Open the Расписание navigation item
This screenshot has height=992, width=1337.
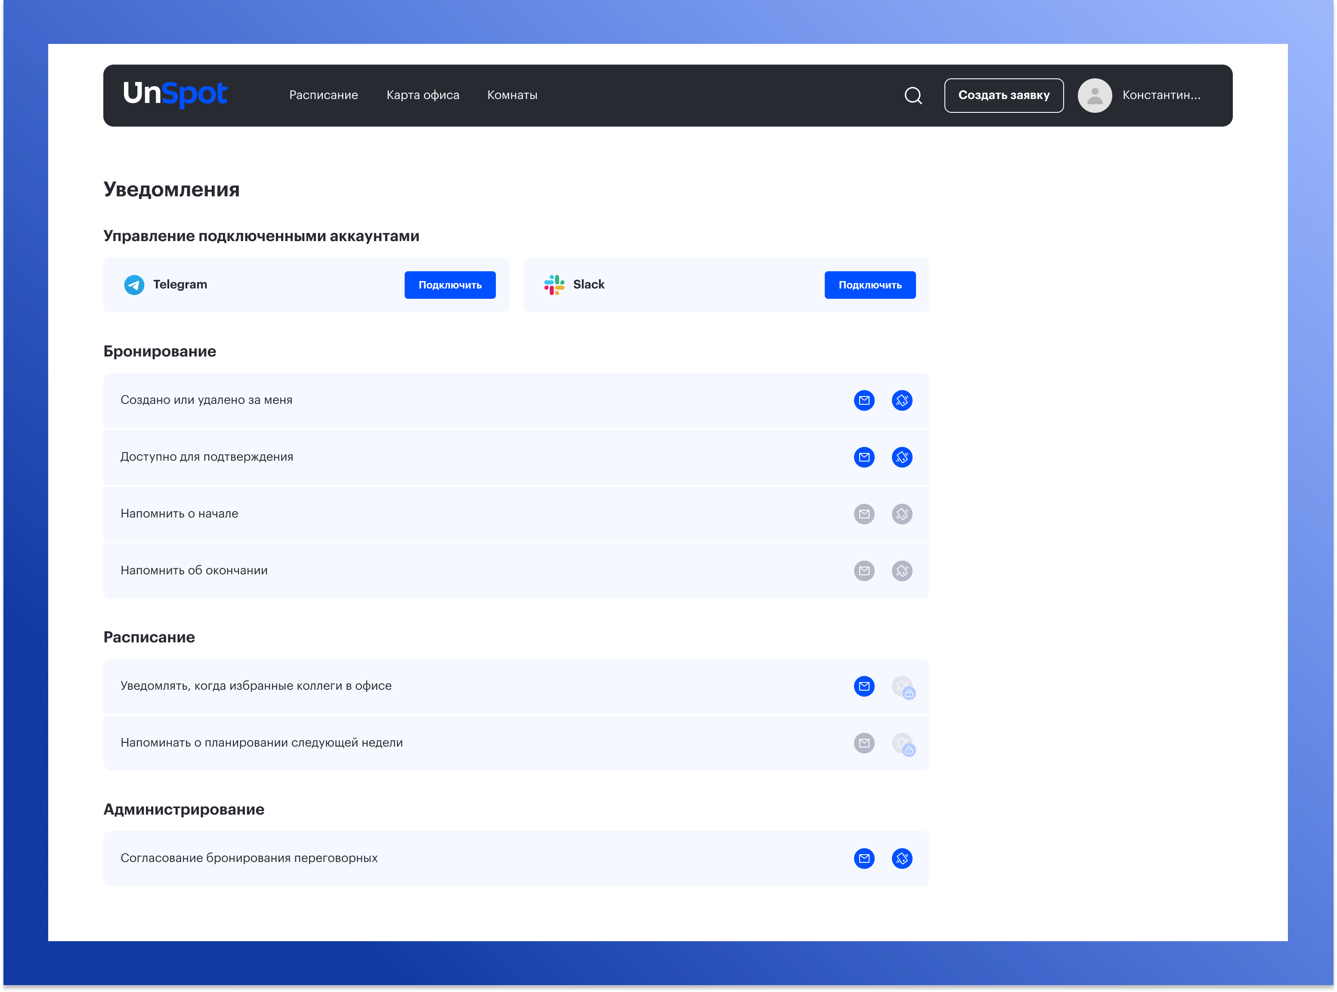(x=324, y=95)
